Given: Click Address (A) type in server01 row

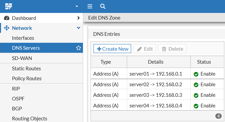Looking at the screenshot, I should (x=106, y=74).
